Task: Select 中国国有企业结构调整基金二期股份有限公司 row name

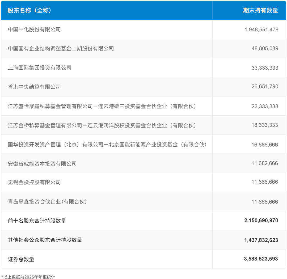Action: [x=61, y=49]
